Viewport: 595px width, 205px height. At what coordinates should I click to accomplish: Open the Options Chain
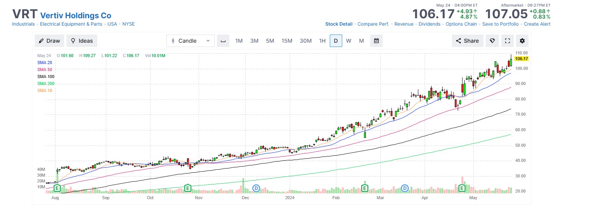click(461, 24)
